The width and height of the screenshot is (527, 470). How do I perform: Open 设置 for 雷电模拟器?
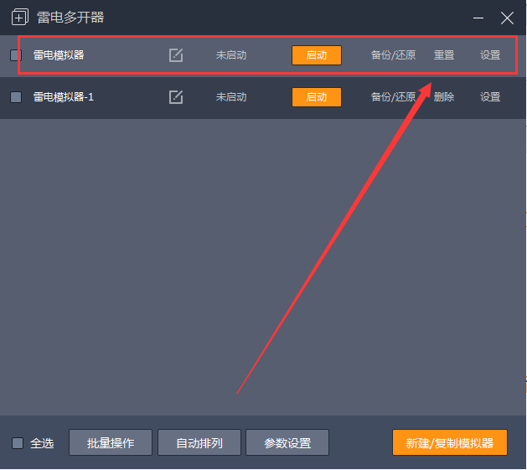click(x=490, y=55)
